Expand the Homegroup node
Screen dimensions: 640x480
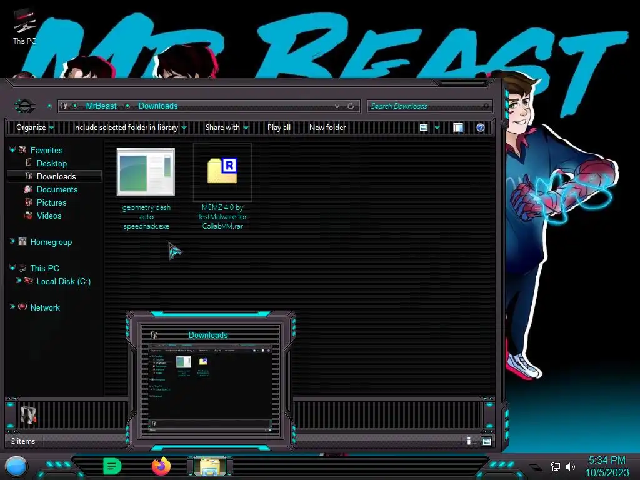pos(12,241)
